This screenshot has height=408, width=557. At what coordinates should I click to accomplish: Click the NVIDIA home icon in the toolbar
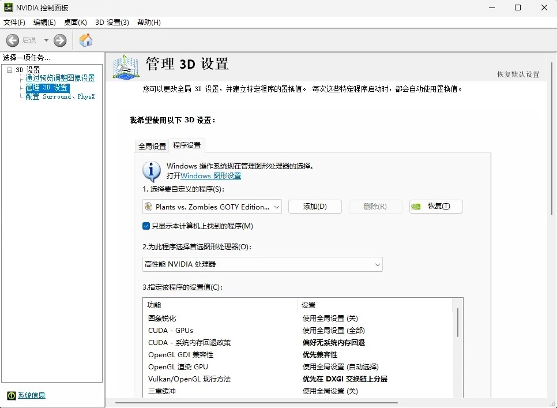pyautogui.click(x=86, y=40)
